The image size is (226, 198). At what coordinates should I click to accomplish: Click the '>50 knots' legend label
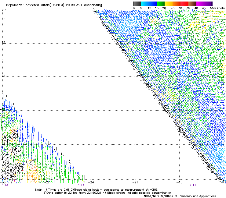point(217,8)
